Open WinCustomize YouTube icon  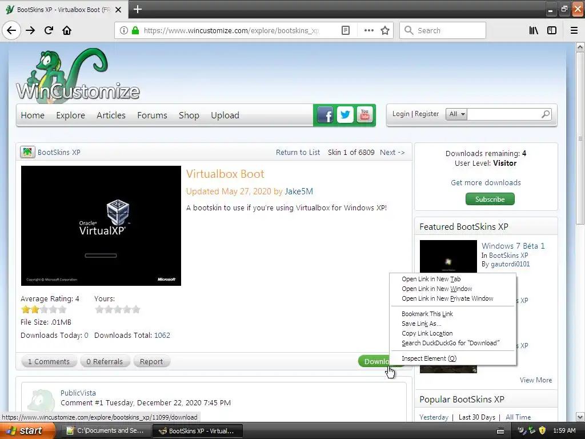[x=365, y=115]
